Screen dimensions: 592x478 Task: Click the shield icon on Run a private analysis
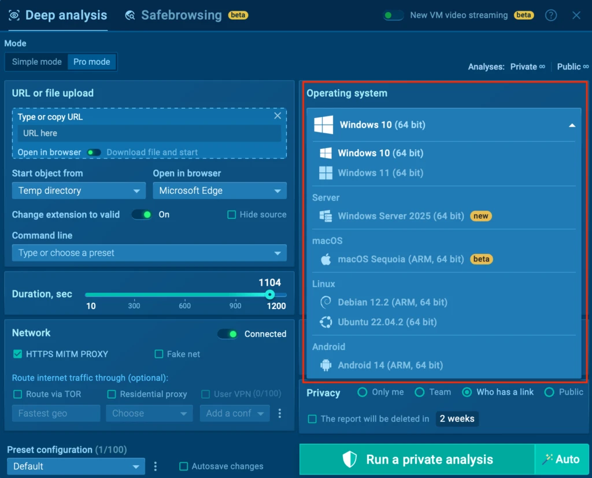pyautogui.click(x=349, y=459)
